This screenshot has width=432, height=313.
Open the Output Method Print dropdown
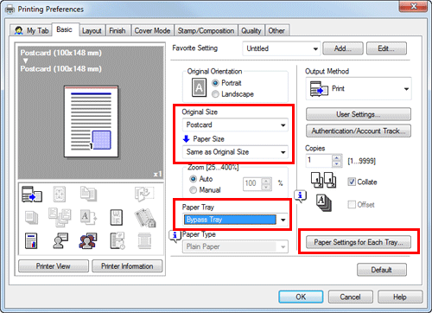359,89
